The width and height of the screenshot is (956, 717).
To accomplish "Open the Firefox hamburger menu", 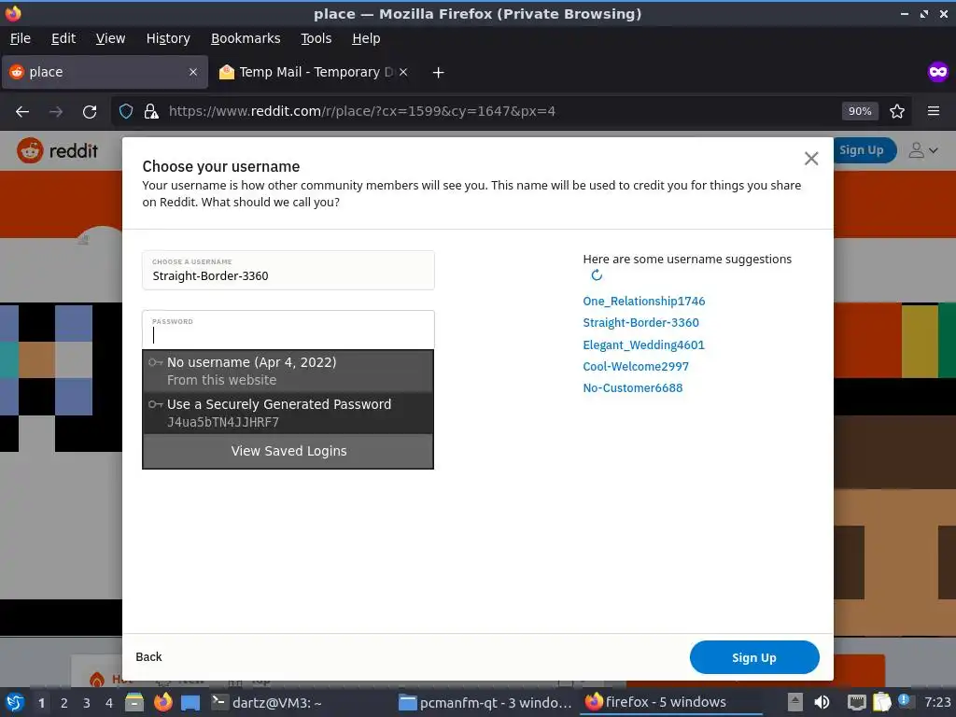I will coord(934,111).
